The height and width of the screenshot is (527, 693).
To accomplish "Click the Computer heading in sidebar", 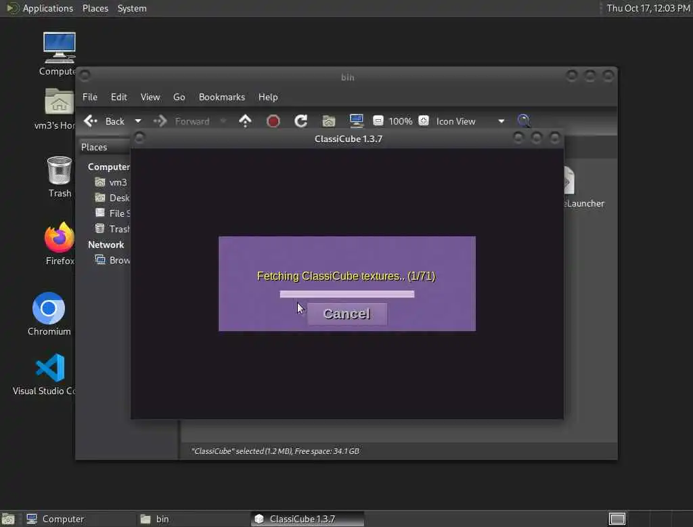I will (x=109, y=167).
